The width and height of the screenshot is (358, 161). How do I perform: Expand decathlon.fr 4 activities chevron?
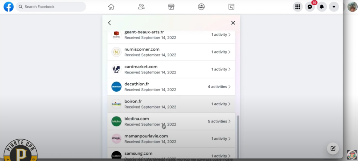[x=229, y=87]
